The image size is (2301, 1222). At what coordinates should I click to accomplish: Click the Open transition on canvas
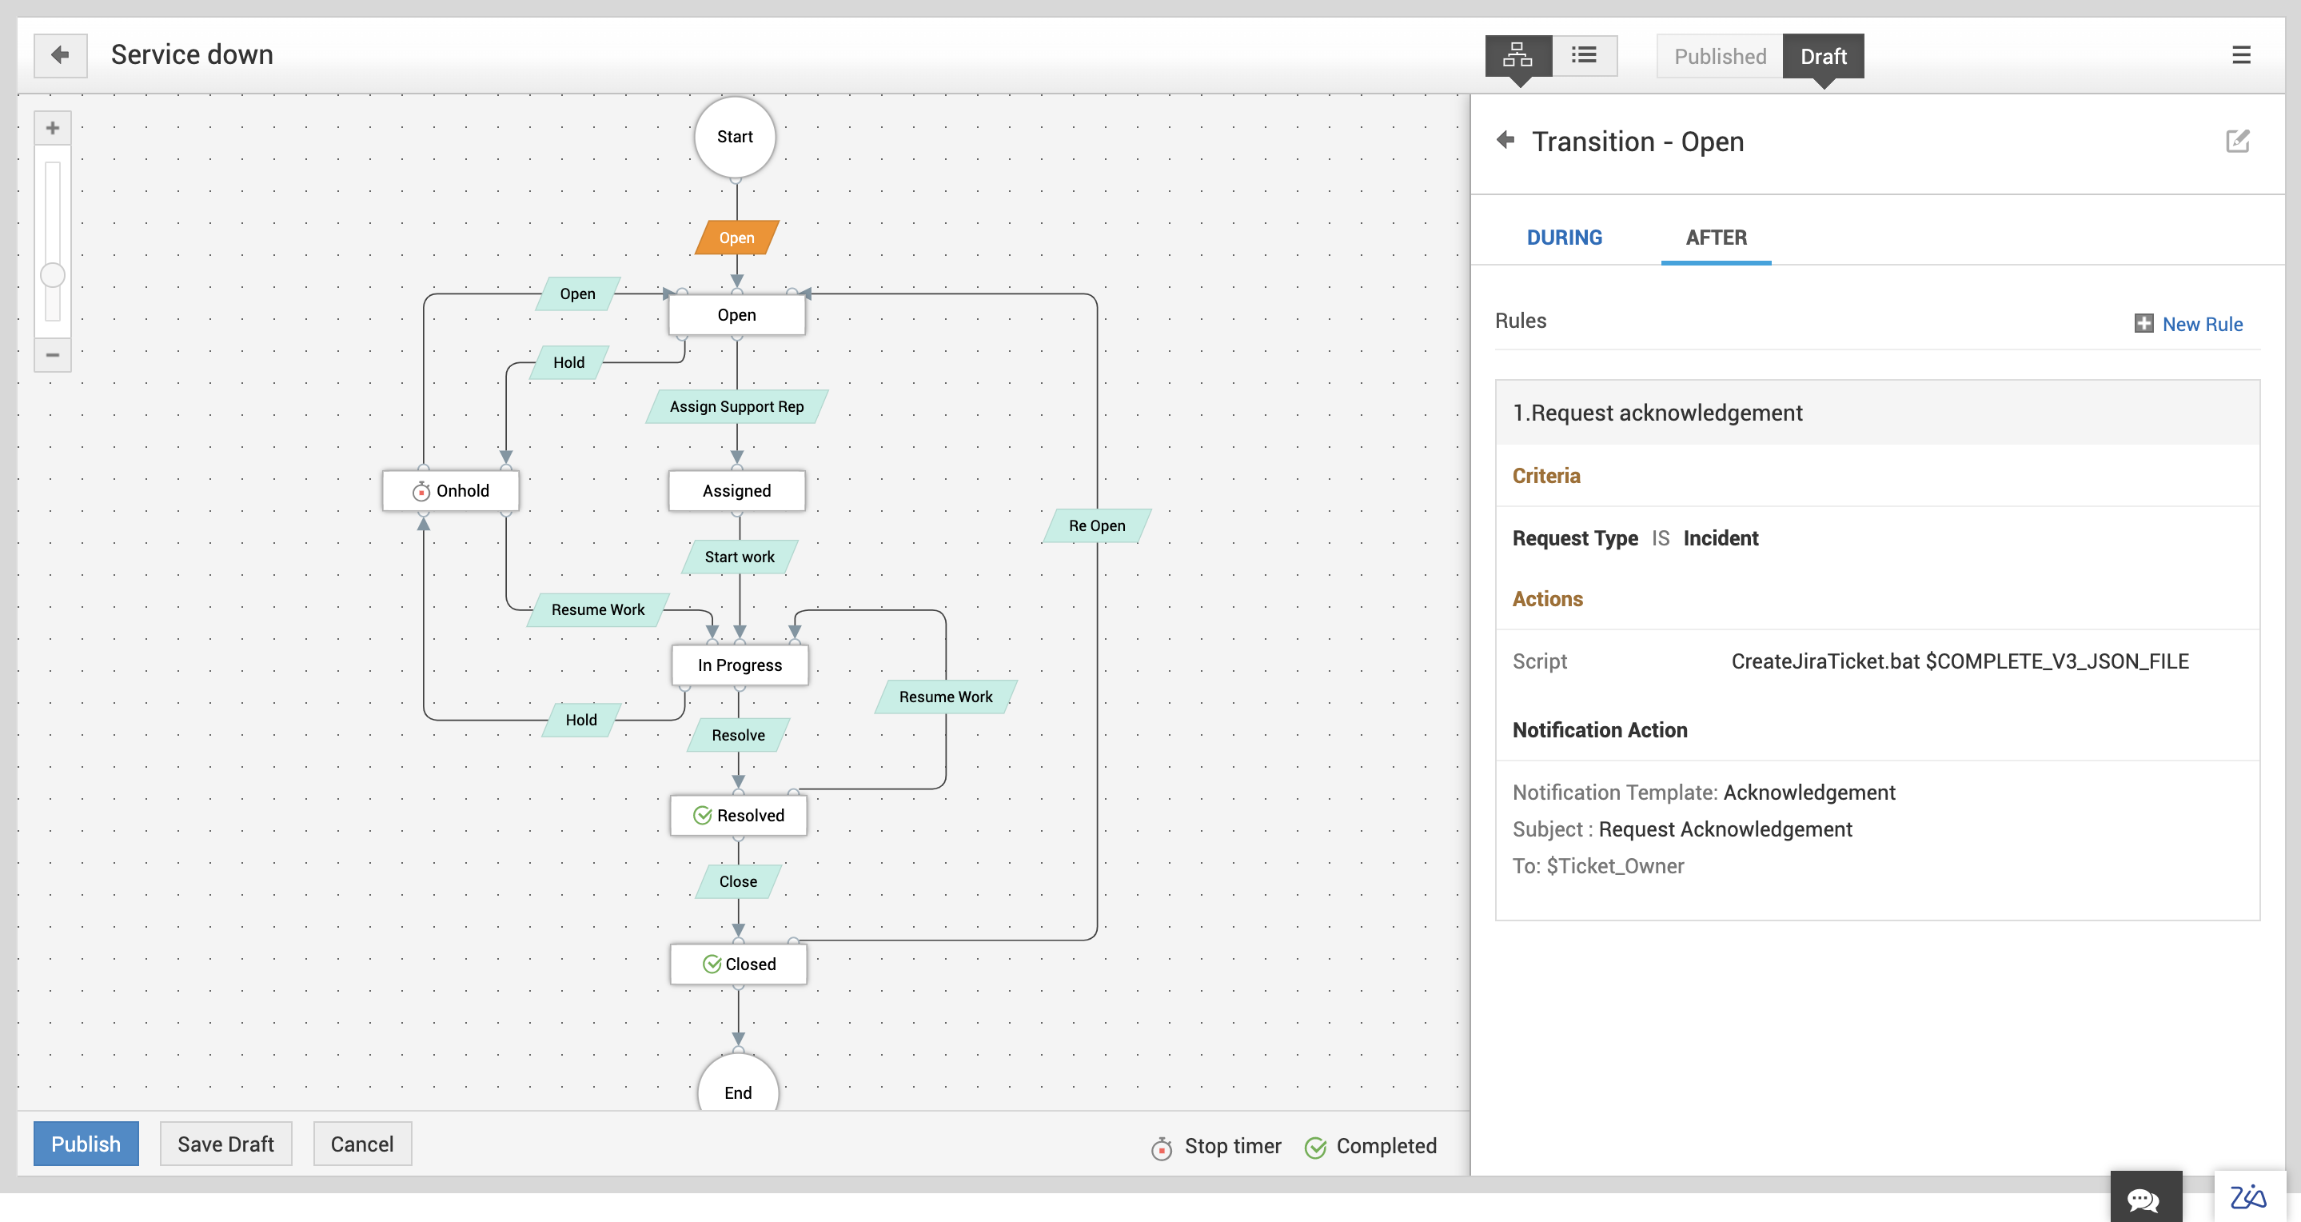pyautogui.click(x=735, y=234)
